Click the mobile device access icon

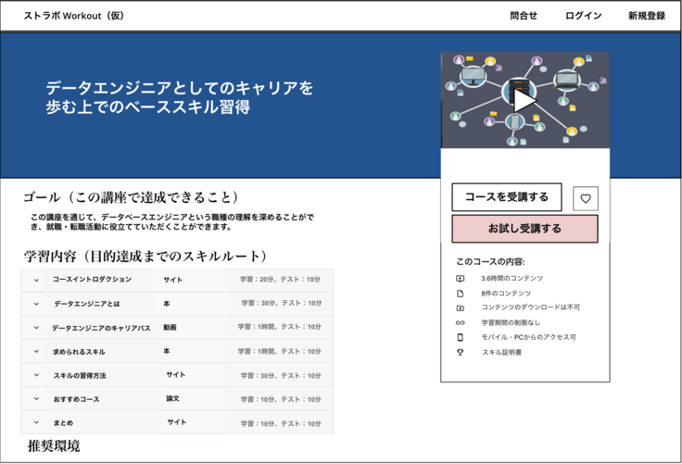[x=460, y=337]
